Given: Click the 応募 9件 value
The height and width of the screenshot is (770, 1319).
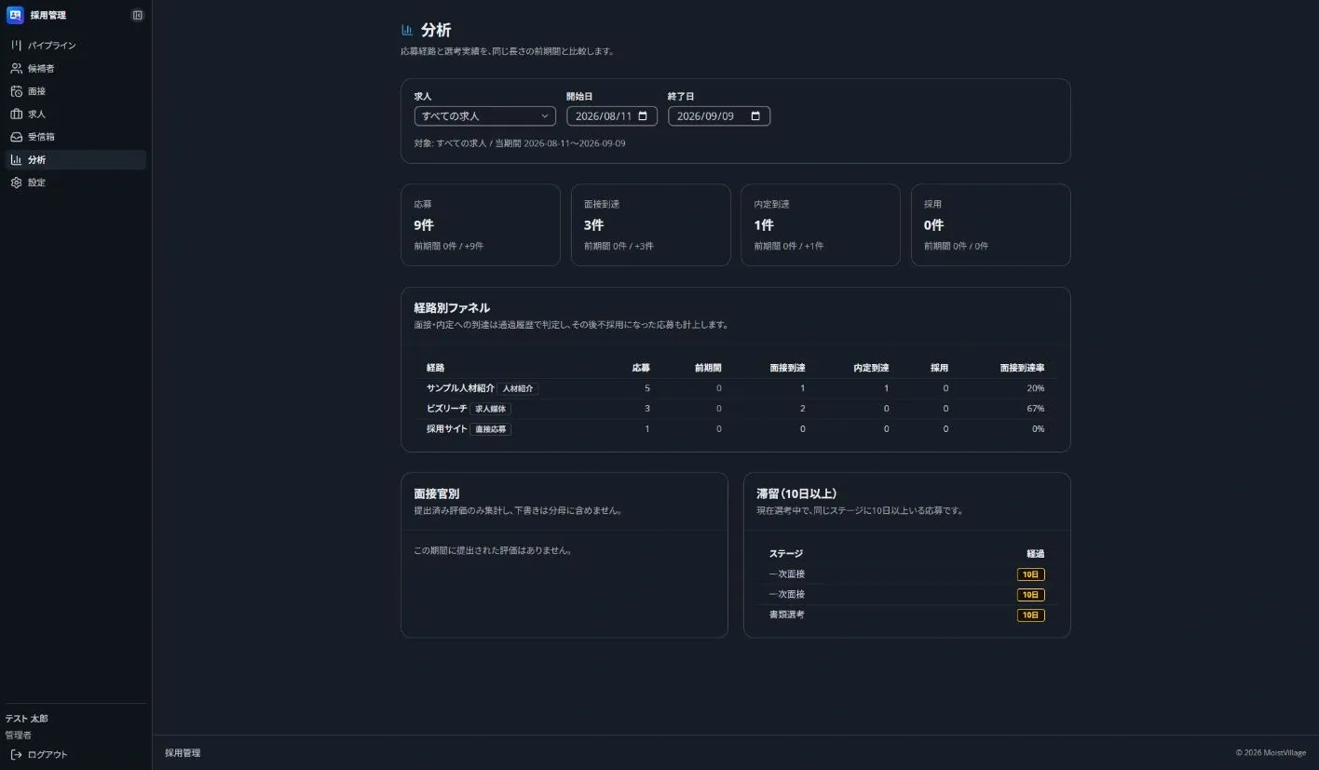Looking at the screenshot, I should coord(424,225).
